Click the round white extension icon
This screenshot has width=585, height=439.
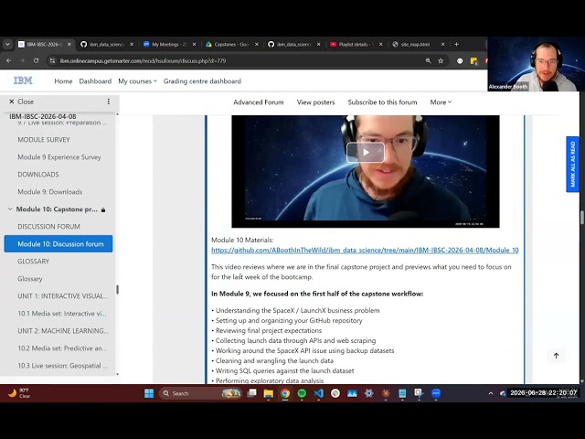pyautogui.click(x=460, y=61)
